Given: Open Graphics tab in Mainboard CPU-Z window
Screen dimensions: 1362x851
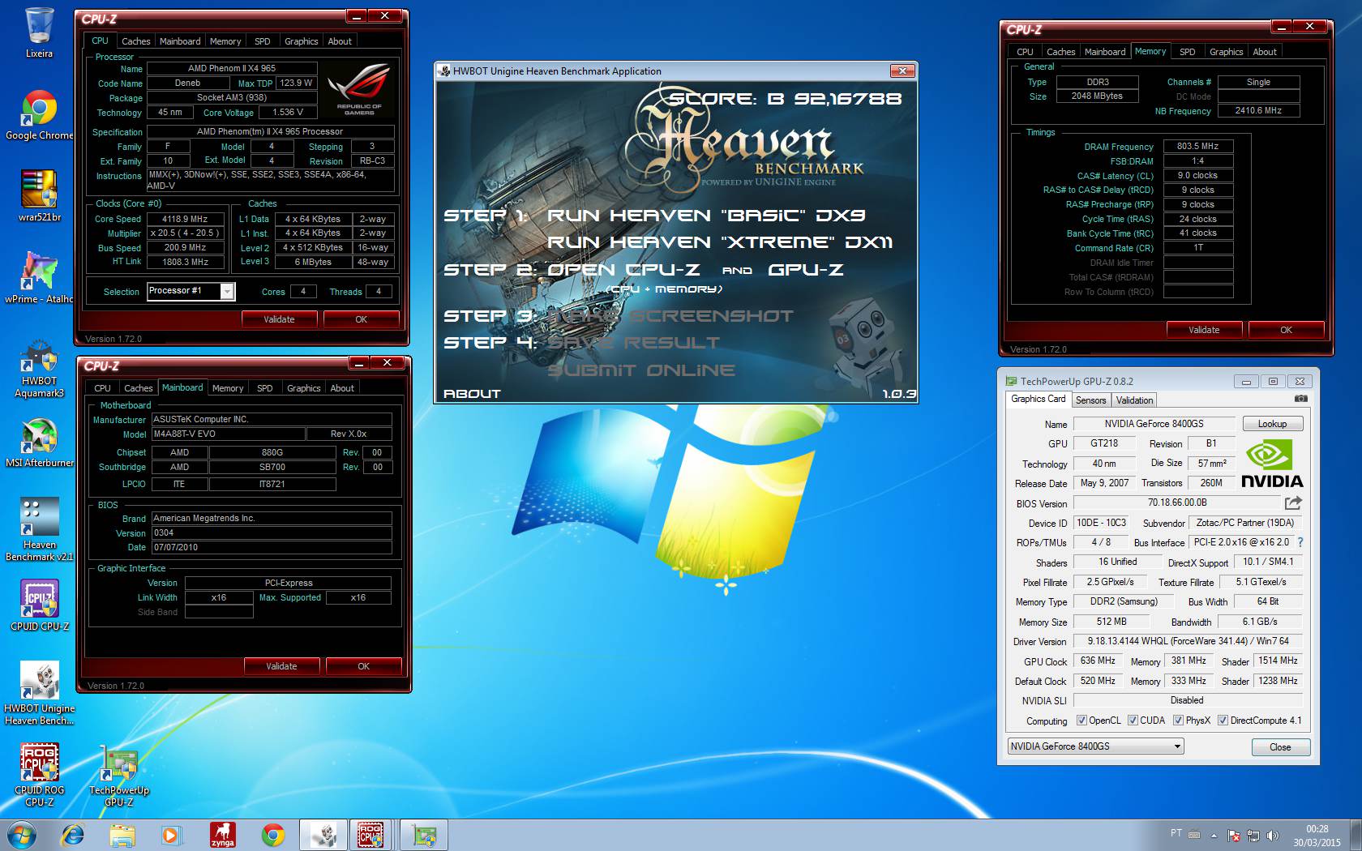Looking at the screenshot, I should [x=304, y=388].
